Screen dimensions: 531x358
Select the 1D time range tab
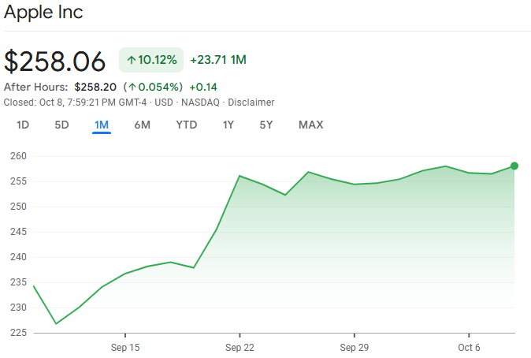(x=23, y=125)
